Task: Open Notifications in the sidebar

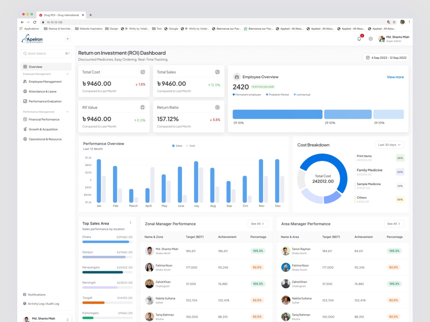Action: pos(34,295)
